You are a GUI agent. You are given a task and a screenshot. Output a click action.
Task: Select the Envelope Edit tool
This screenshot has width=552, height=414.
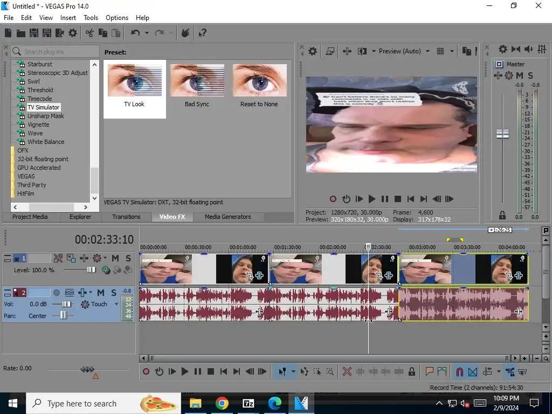(304, 371)
